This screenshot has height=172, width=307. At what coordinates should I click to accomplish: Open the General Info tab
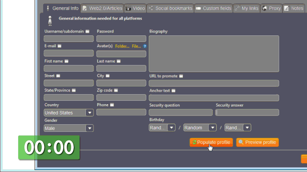click(x=62, y=8)
